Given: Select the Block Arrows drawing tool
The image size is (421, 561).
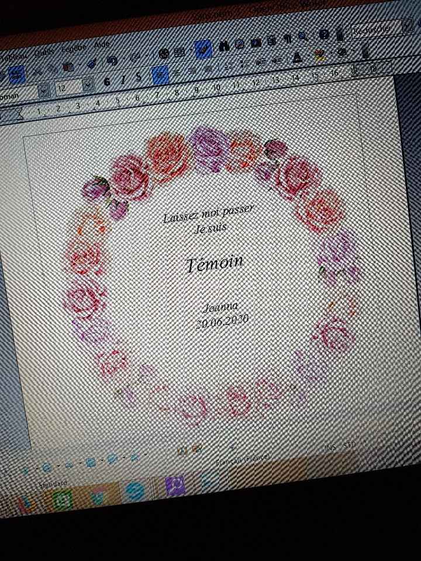Looking at the screenshot, I should pos(69,465).
